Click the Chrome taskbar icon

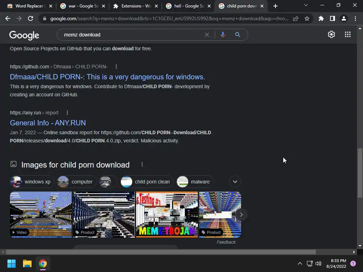click(x=43, y=263)
